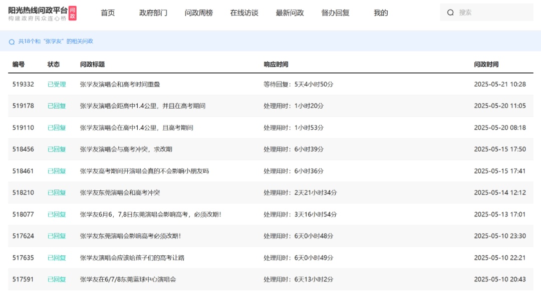Image resolution: width=541 pixels, height=296 pixels.
Task: Open the 问政周榜 menu item
Action: (199, 12)
